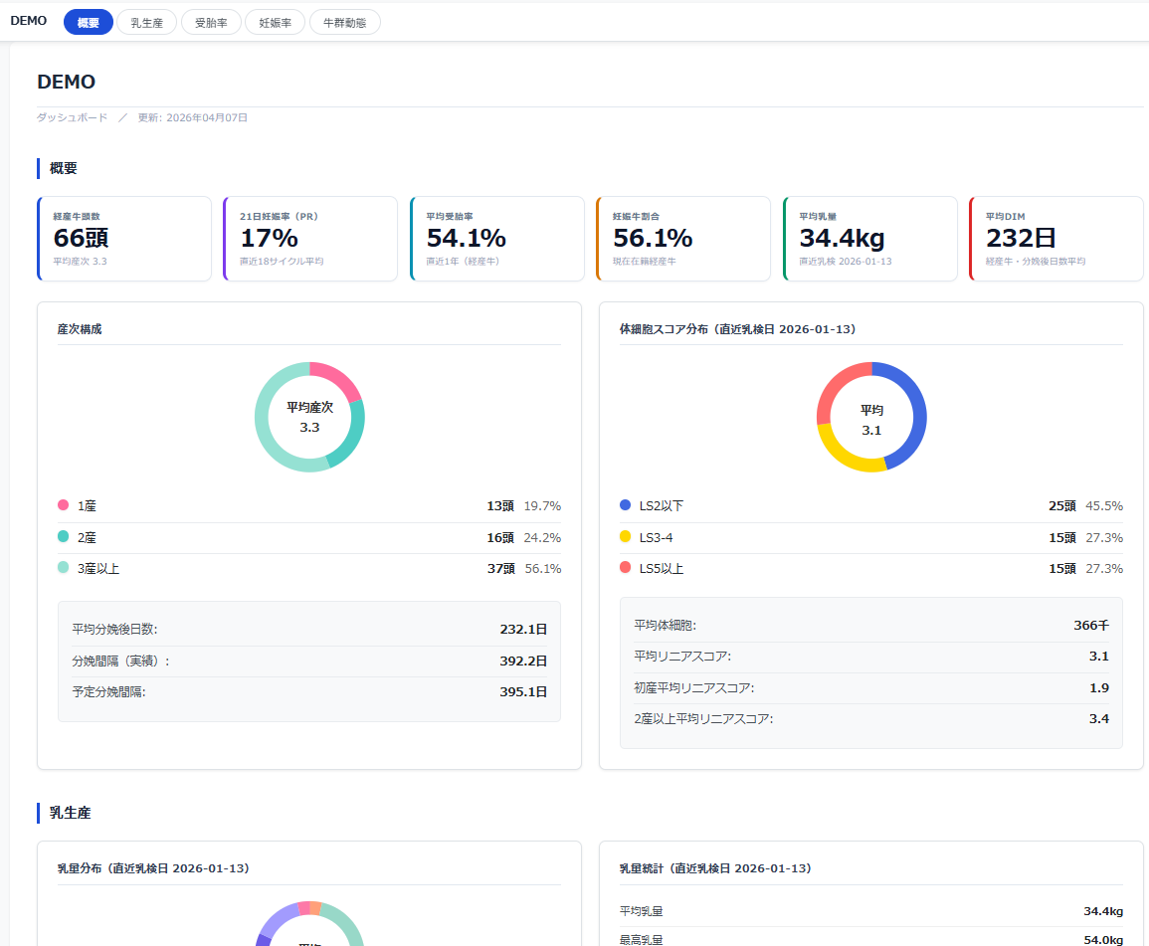Click the 平均乳量 34.4kg summary card

point(870,238)
